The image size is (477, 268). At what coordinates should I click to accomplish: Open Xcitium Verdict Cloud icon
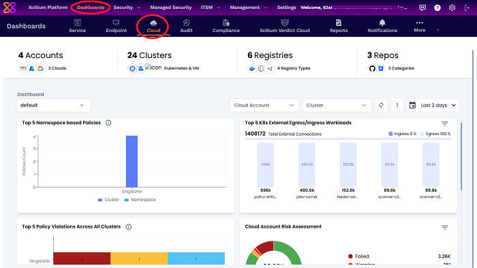(x=285, y=23)
